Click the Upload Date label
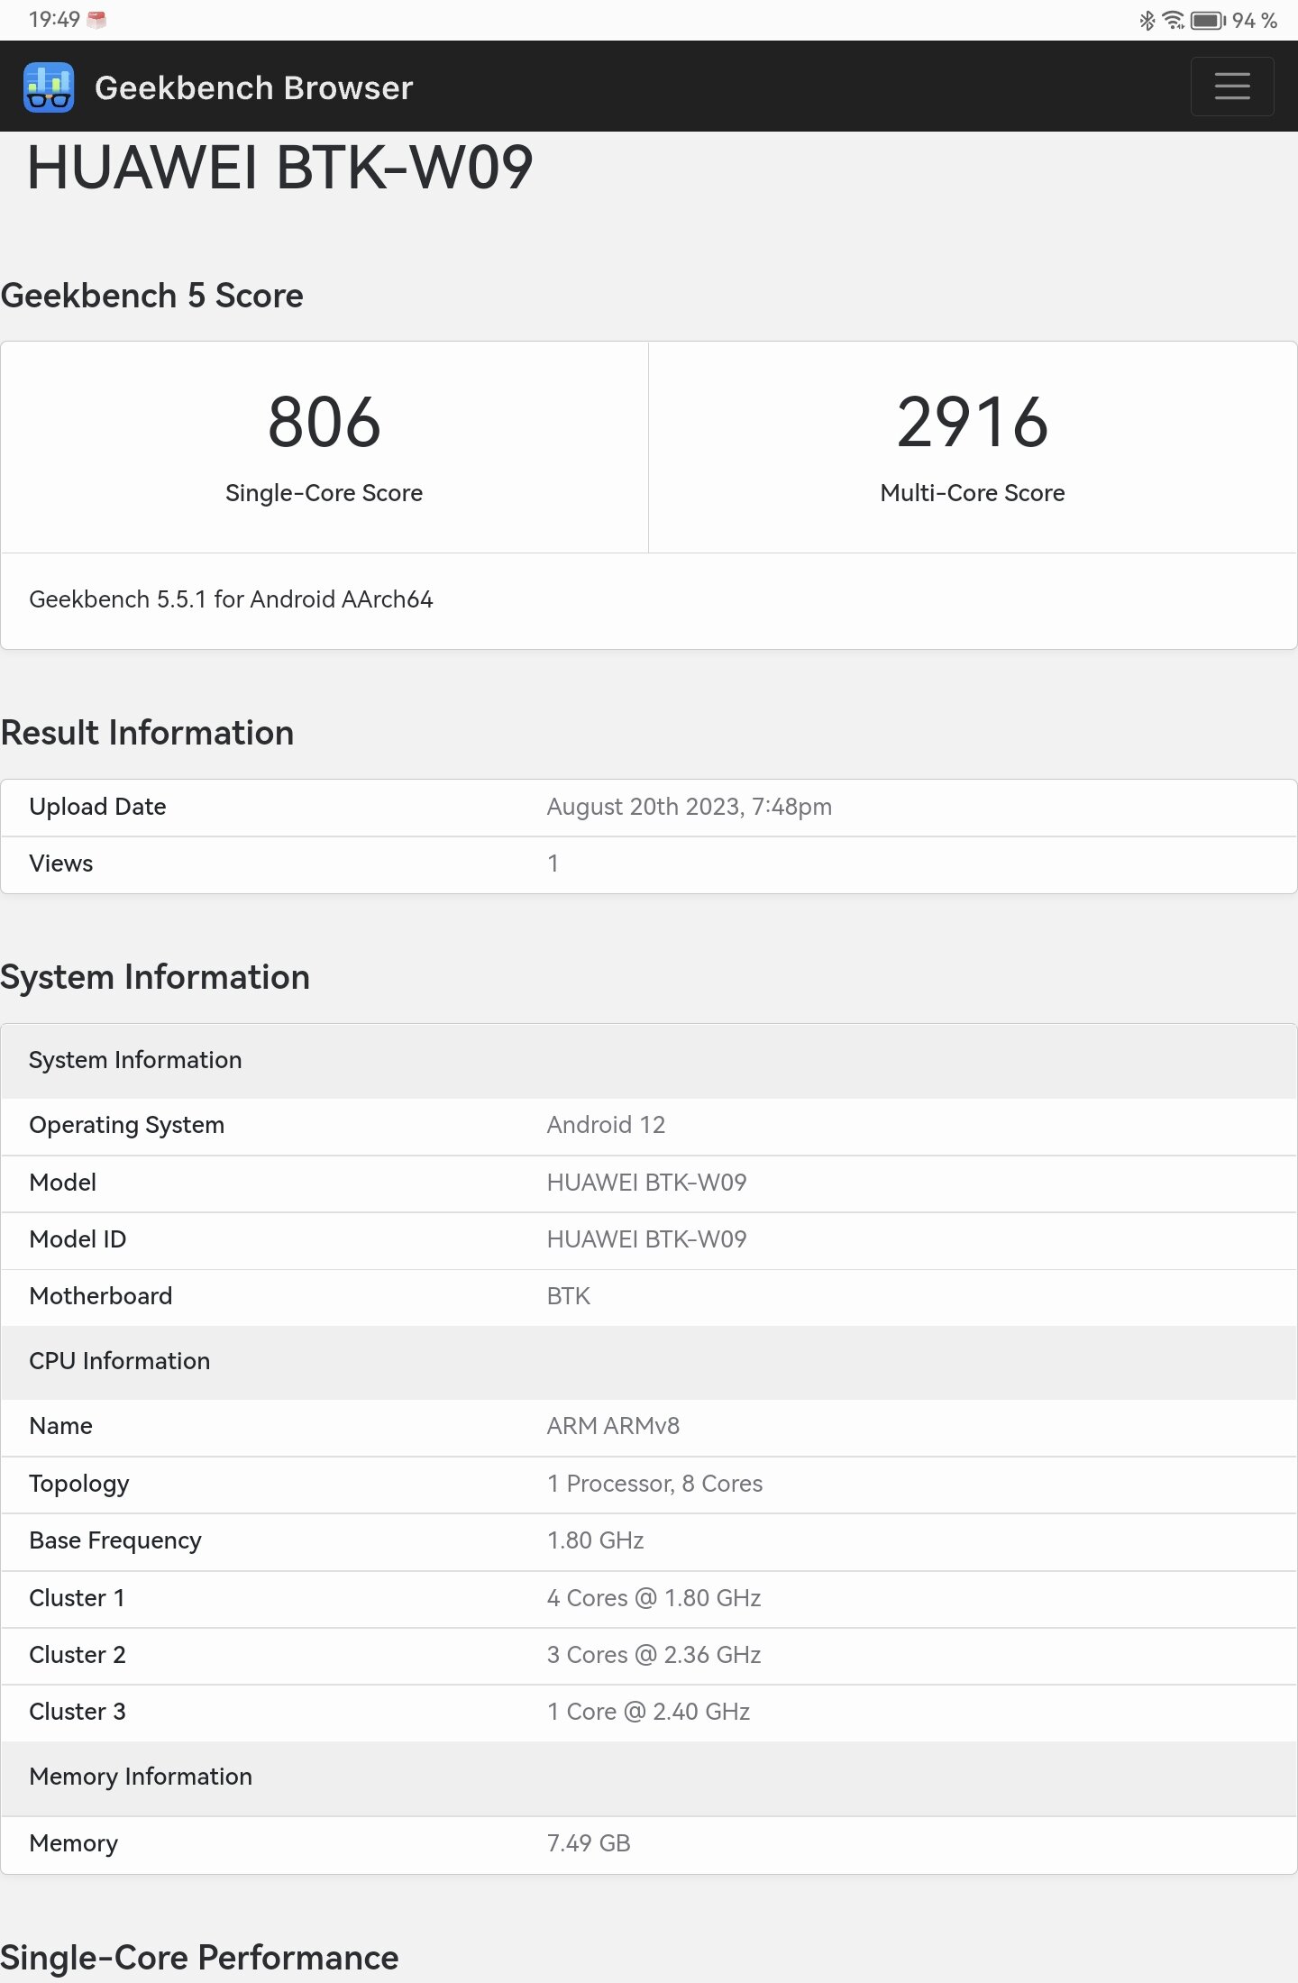This screenshot has width=1298, height=1983. point(97,807)
